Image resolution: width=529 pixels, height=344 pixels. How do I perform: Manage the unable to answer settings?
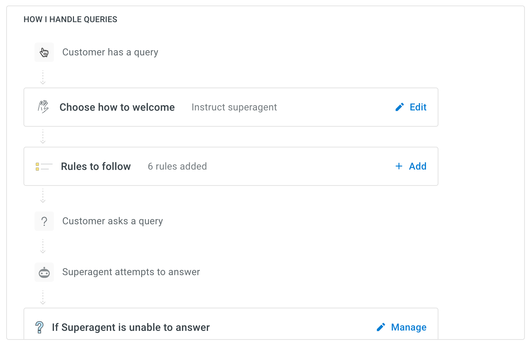click(401, 327)
